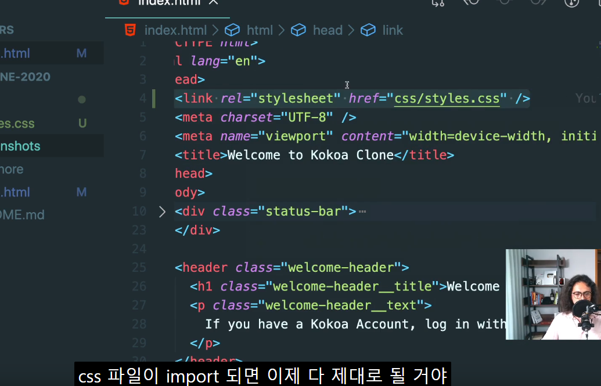Click line number 27 in the gutter
The image size is (601, 386).
click(x=139, y=305)
